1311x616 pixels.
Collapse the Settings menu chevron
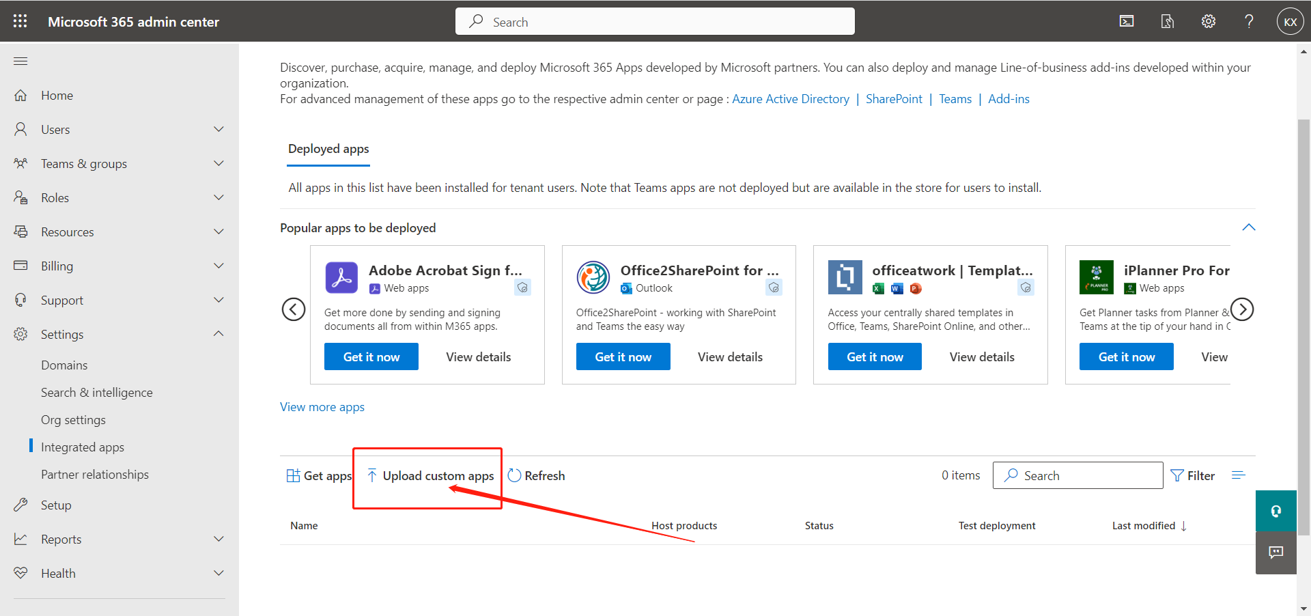pyautogui.click(x=218, y=334)
